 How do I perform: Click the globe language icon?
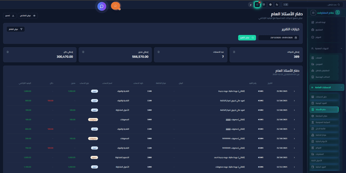[270, 4]
